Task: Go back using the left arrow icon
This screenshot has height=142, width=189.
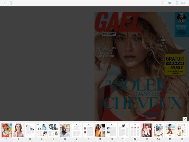Action: (4, 3)
